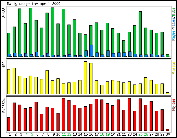Select green weekend day label 25

[x=140, y=134]
